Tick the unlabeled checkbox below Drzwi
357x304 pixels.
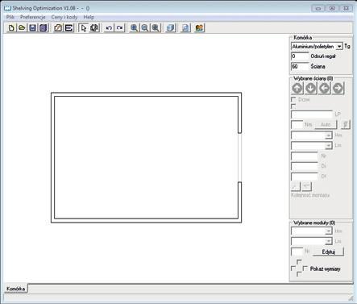pos(293,106)
